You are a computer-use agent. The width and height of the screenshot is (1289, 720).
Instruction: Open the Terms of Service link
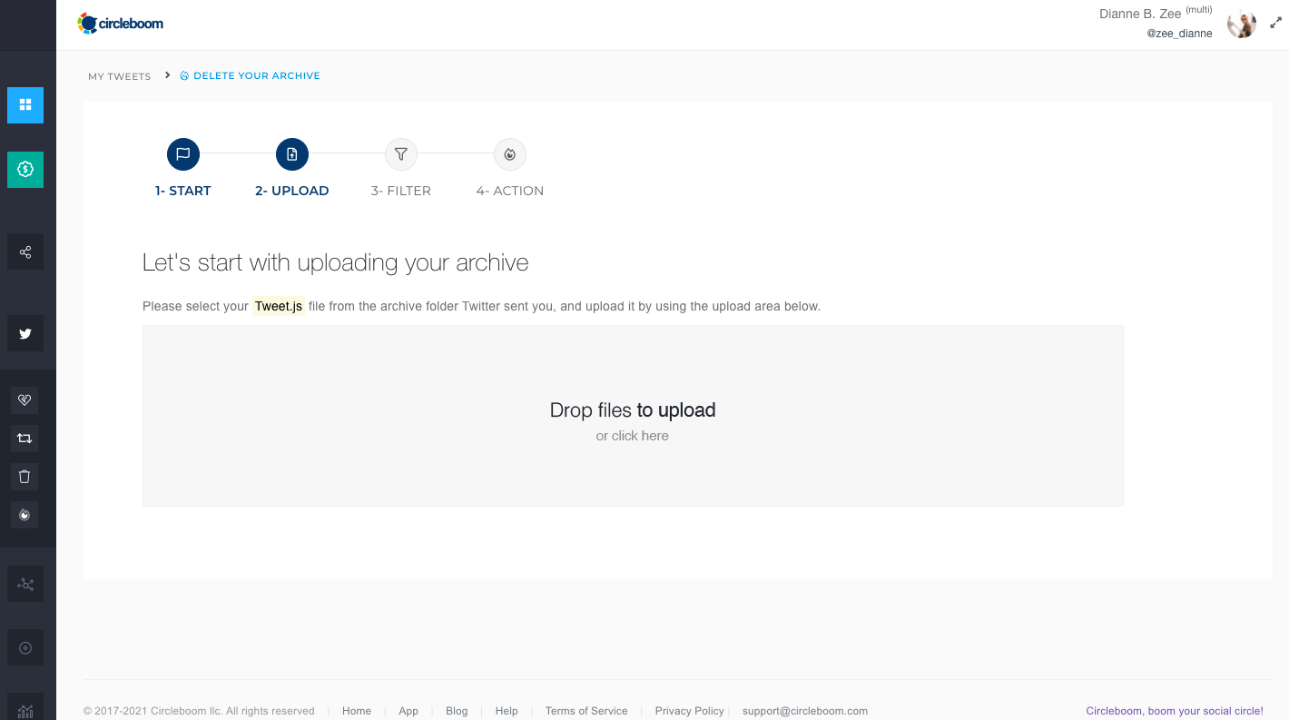coord(585,710)
